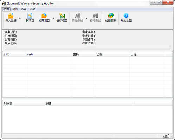Click the 剩余字典 label
175x140 pixels.
pos(89,32)
